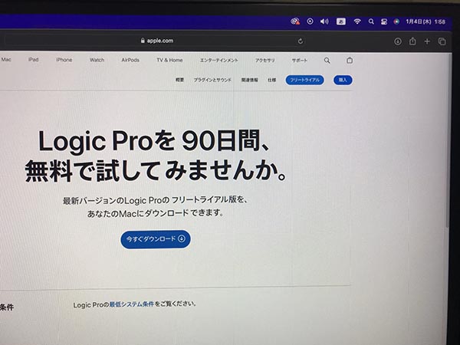This screenshot has width=460, height=345.
Task: Open the shopping bag icon
Action: [350, 61]
